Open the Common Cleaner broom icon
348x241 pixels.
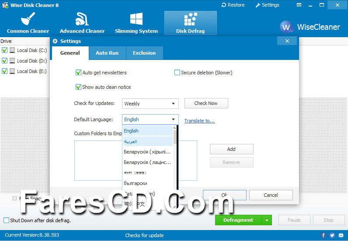28,19
